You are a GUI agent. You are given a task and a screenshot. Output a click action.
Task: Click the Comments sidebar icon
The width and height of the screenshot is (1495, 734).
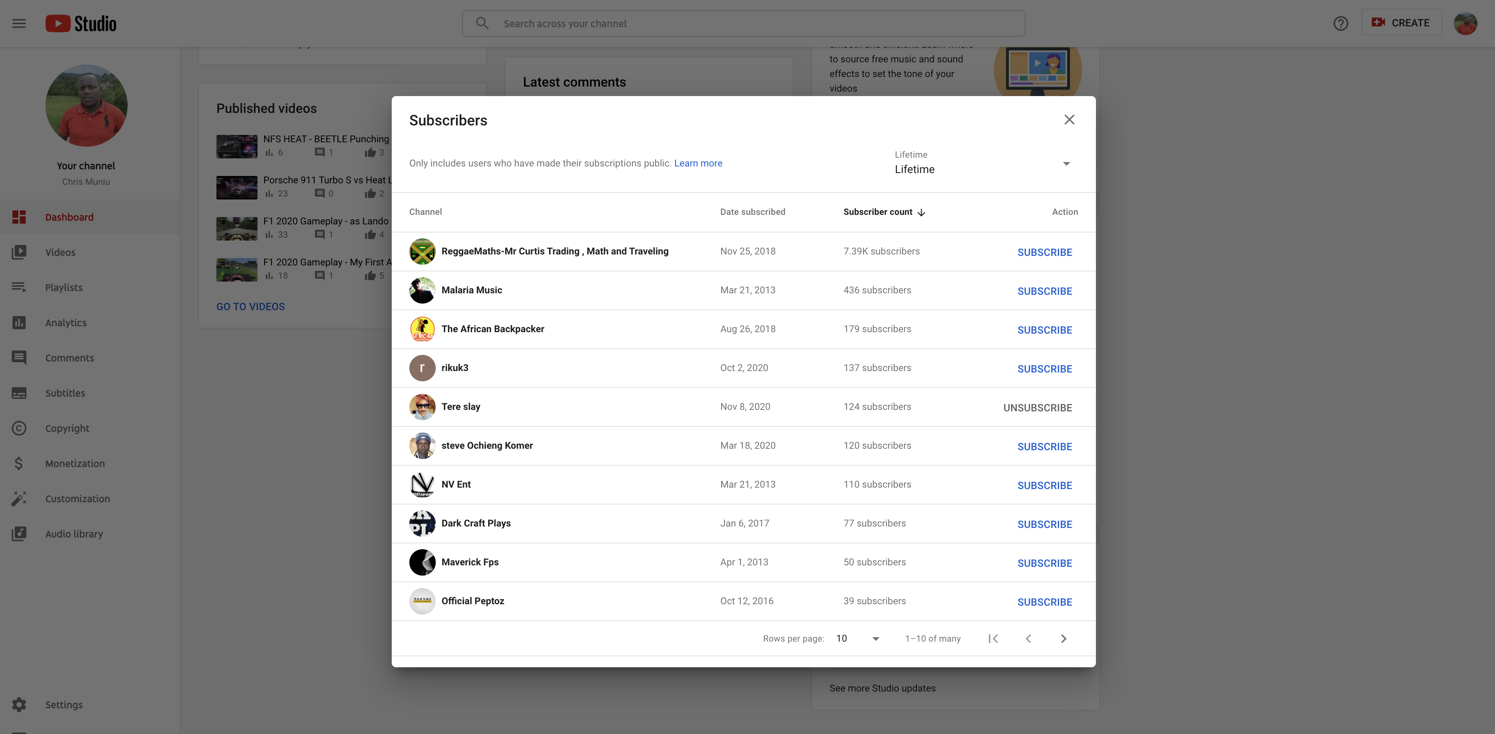[x=19, y=358]
